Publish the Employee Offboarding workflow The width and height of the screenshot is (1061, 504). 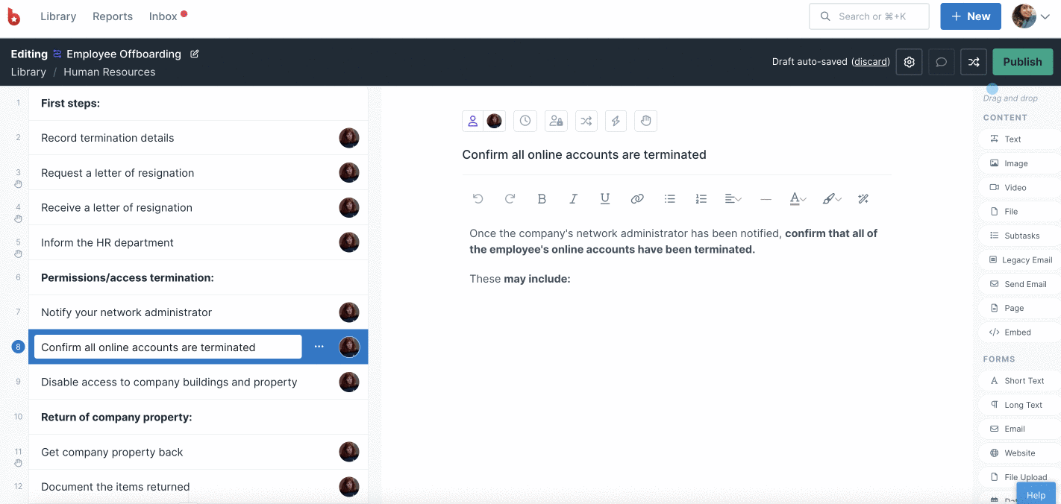coord(1022,61)
